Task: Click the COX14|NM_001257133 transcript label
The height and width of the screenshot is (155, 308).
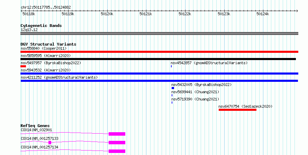Action: tap(39, 138)
